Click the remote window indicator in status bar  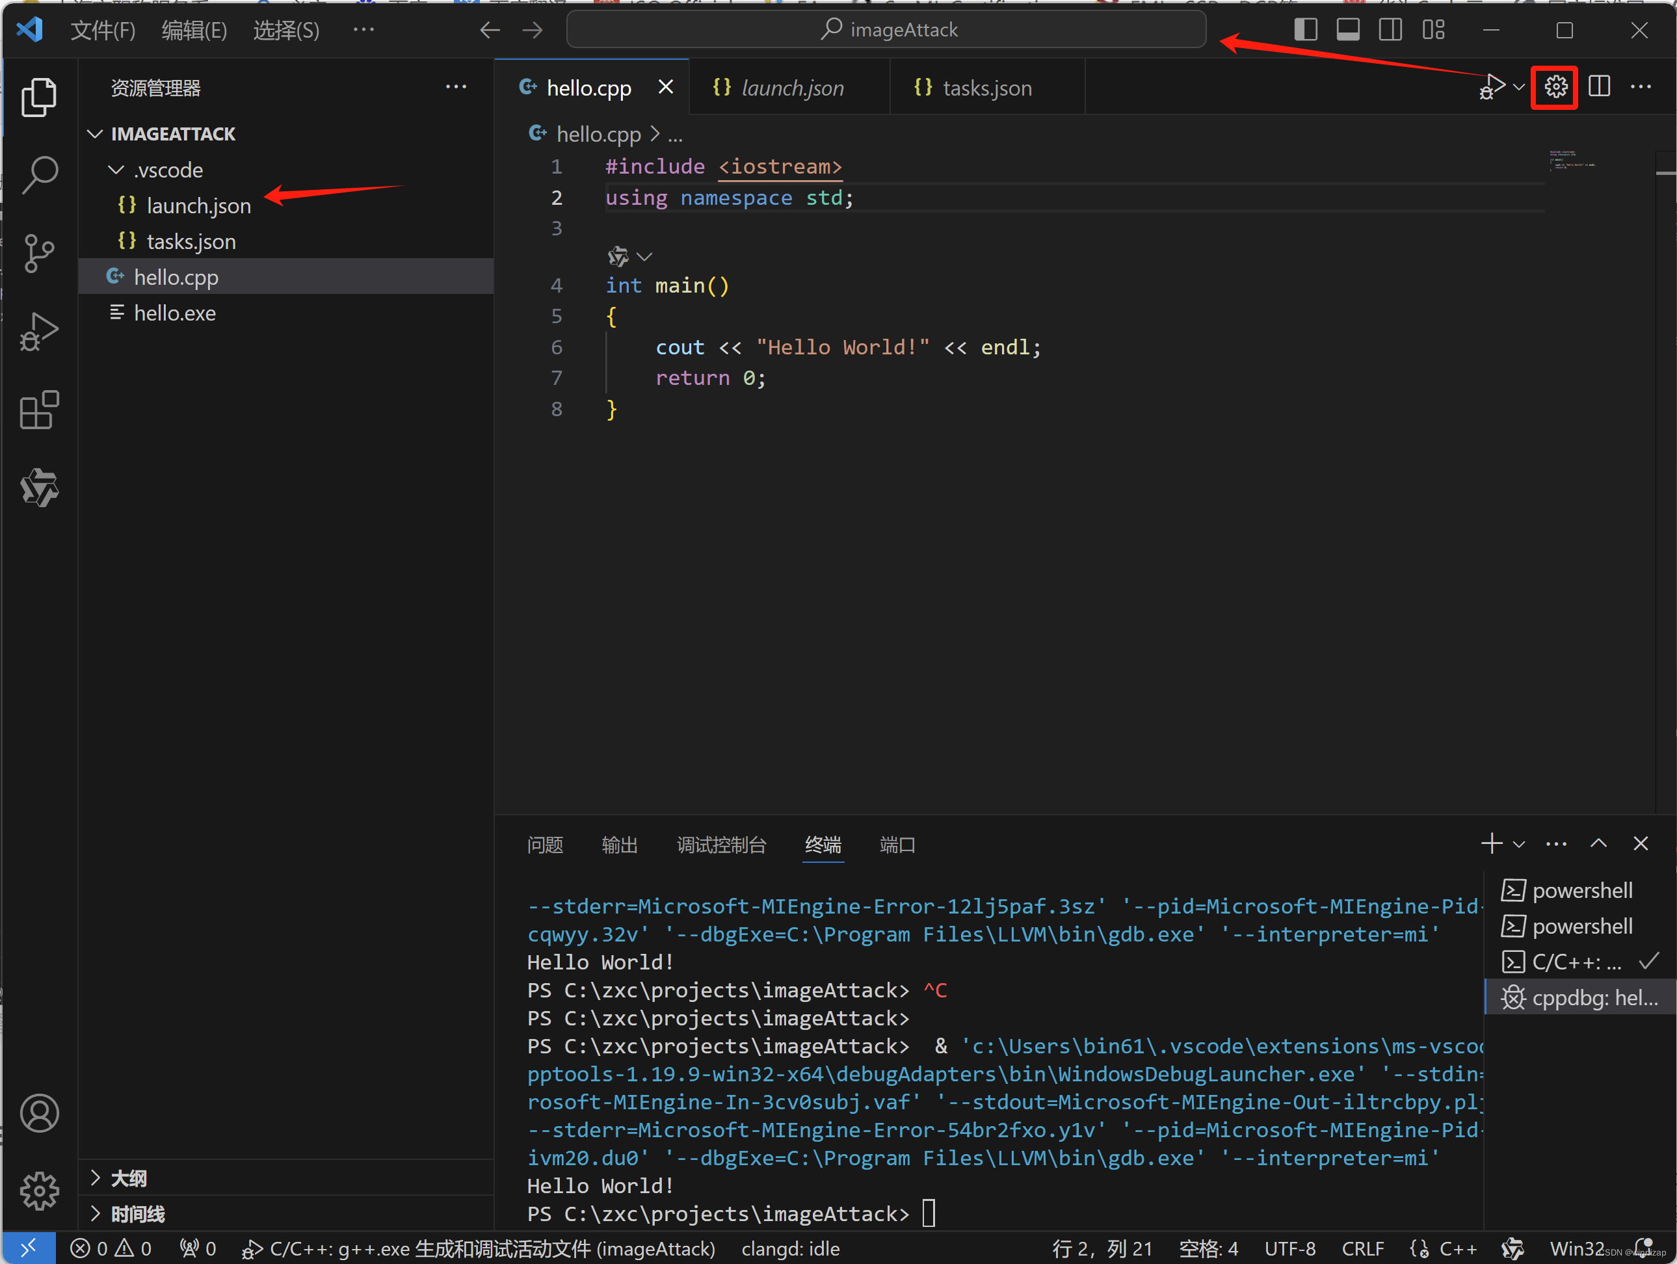pos(28,1248)
